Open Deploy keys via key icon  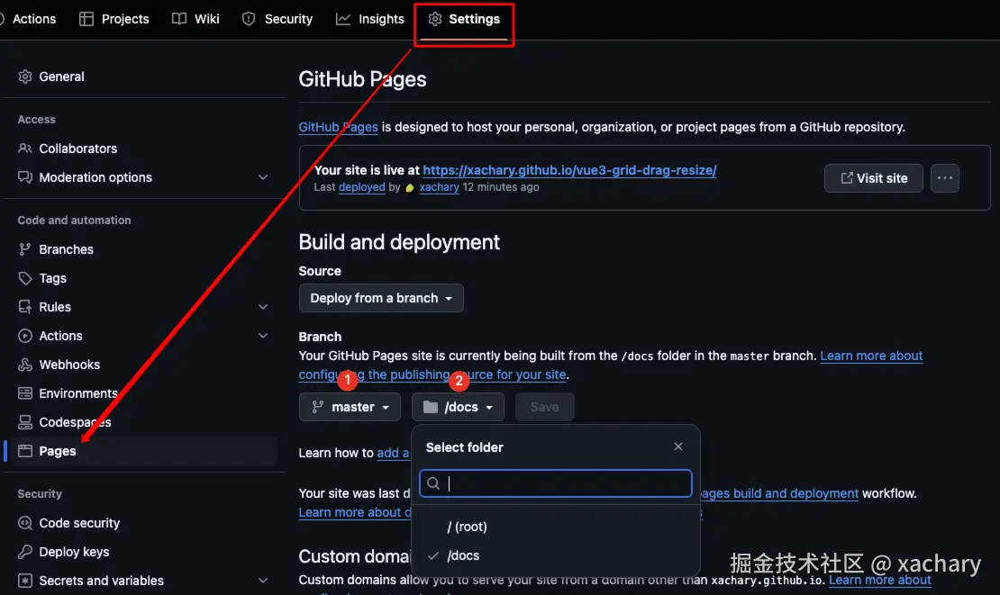25,552
